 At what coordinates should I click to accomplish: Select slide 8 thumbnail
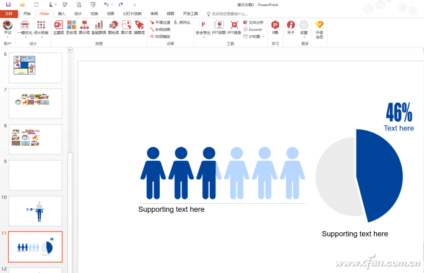[35, 140]
